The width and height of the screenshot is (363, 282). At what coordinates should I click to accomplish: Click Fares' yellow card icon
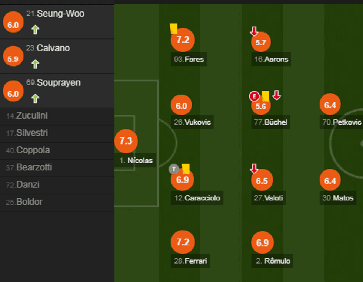174,28
